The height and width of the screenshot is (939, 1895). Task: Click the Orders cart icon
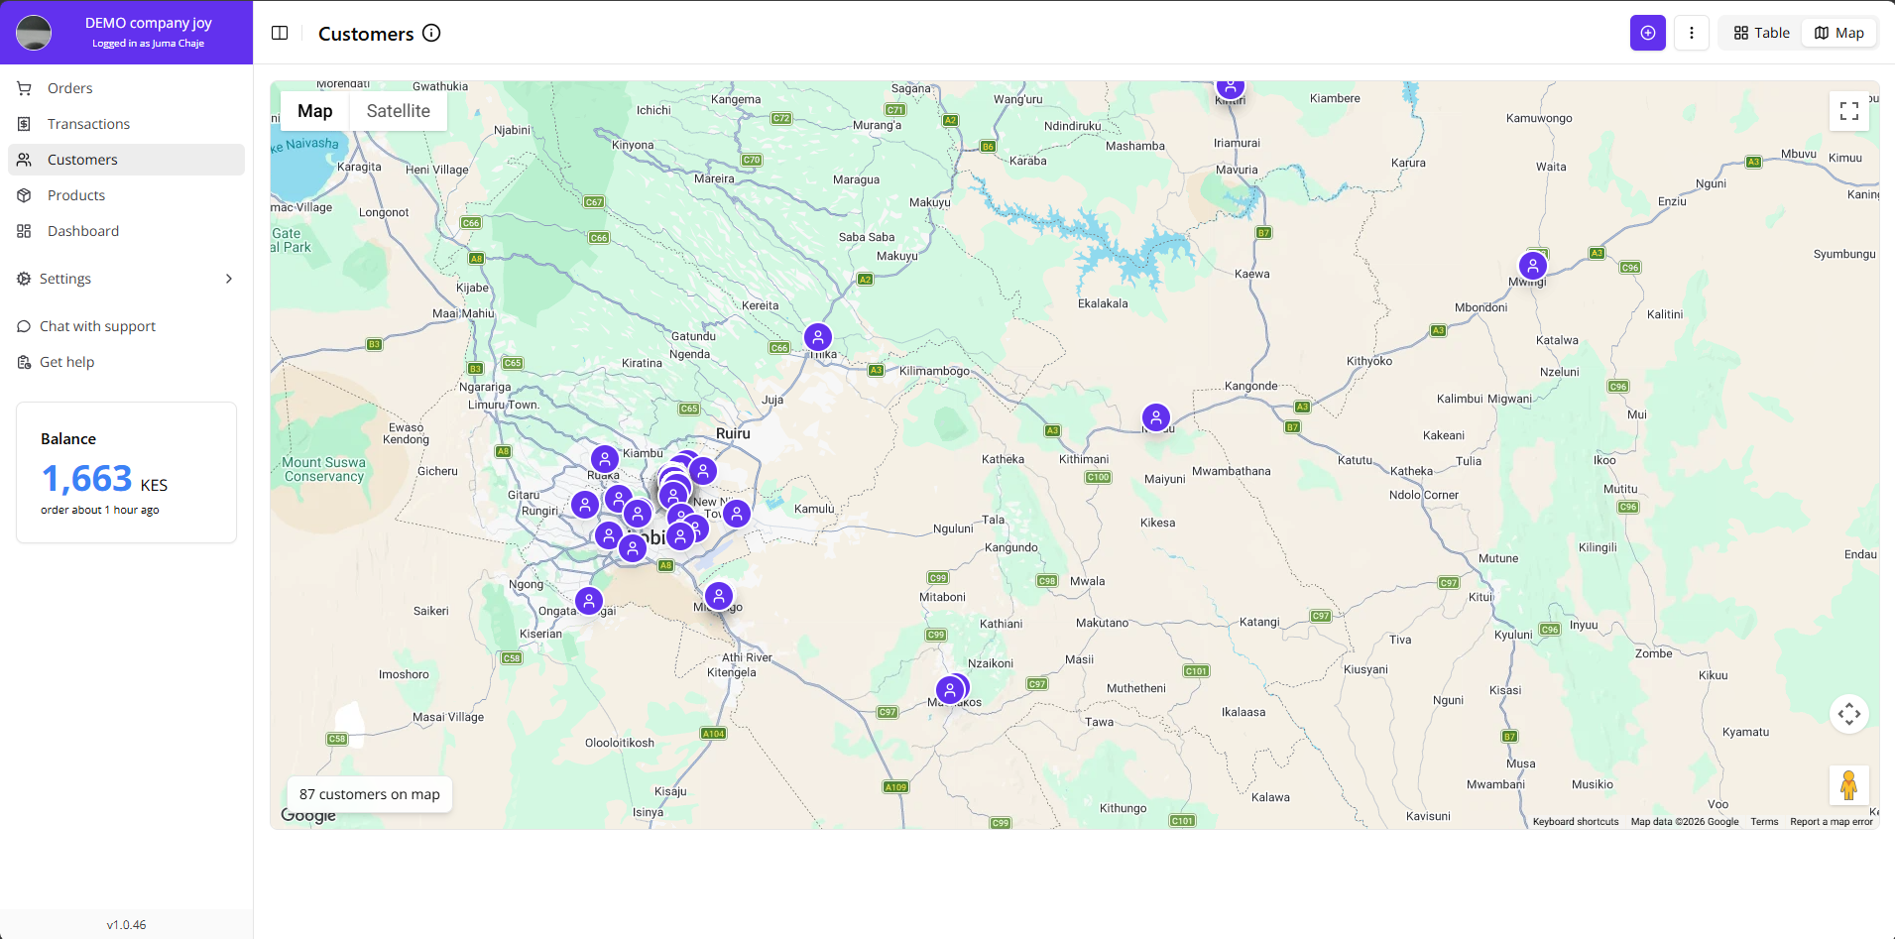(24, 88)
